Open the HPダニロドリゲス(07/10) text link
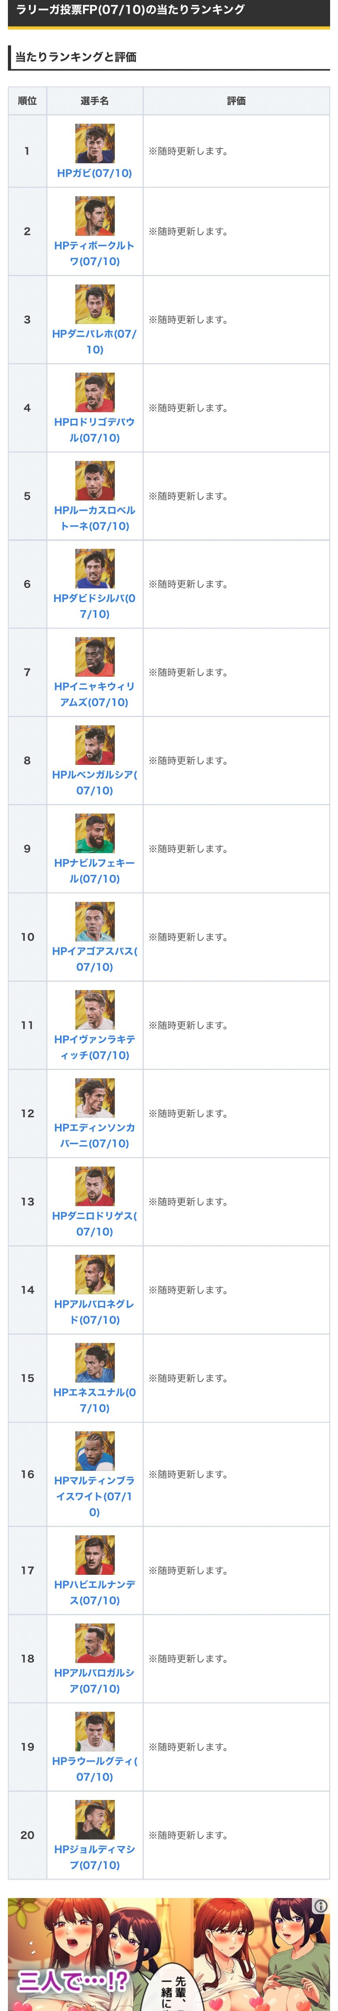This screenshot has width=338, height=2011. [x=94, y=1224]
